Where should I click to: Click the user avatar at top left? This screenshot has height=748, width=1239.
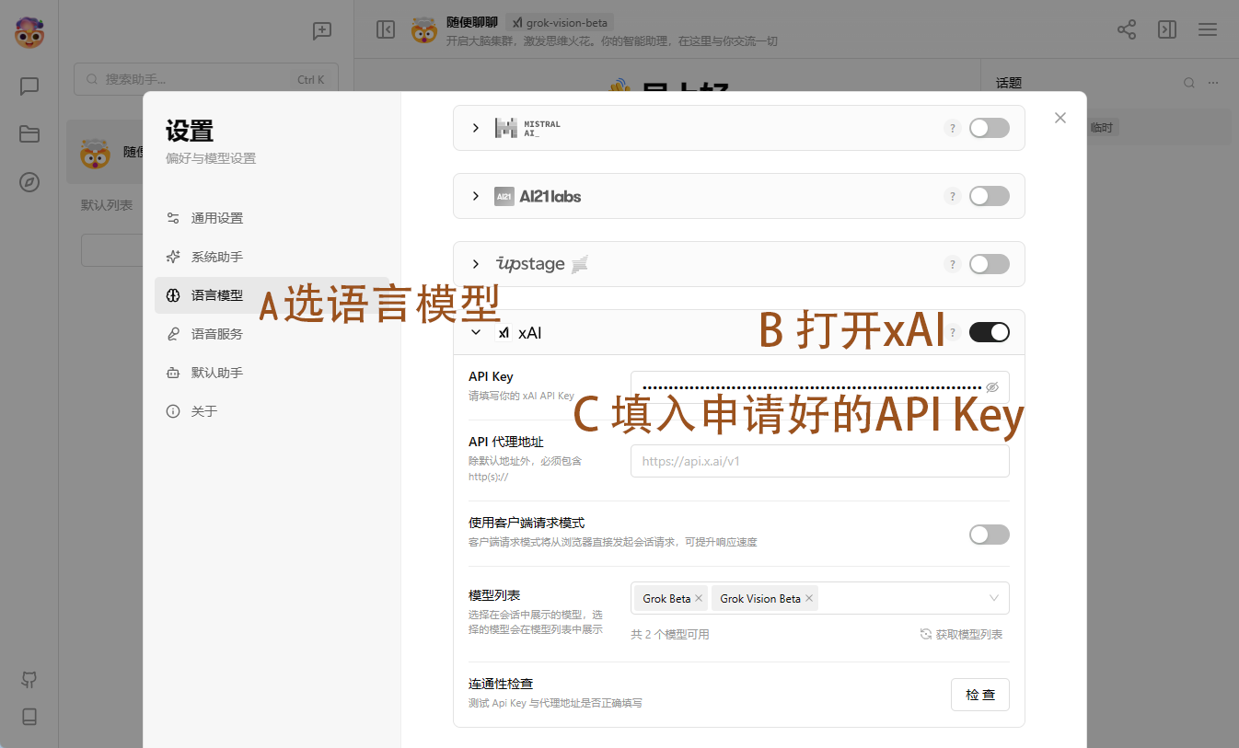pos(29,32)
